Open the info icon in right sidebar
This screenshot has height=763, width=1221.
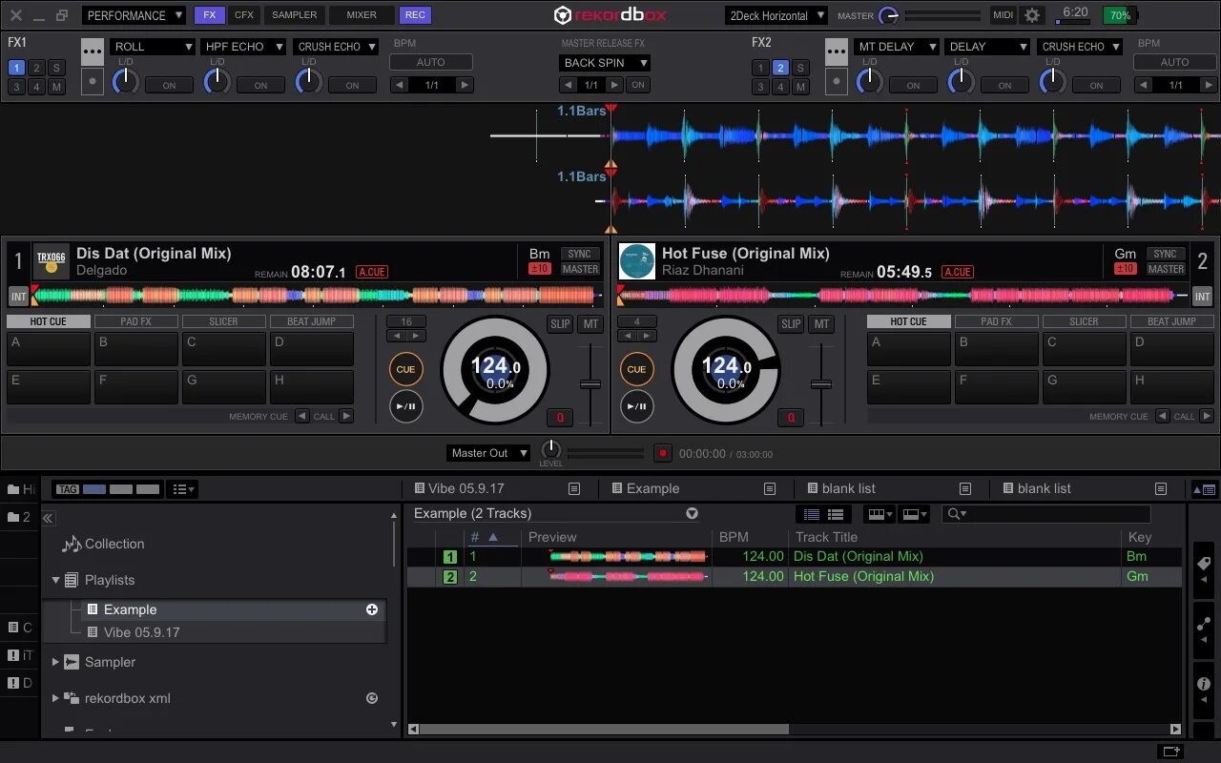1204,684
